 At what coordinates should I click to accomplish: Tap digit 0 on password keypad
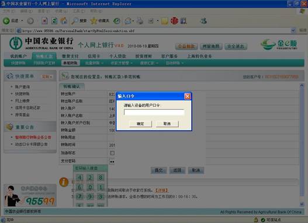[x=90, y=187]
